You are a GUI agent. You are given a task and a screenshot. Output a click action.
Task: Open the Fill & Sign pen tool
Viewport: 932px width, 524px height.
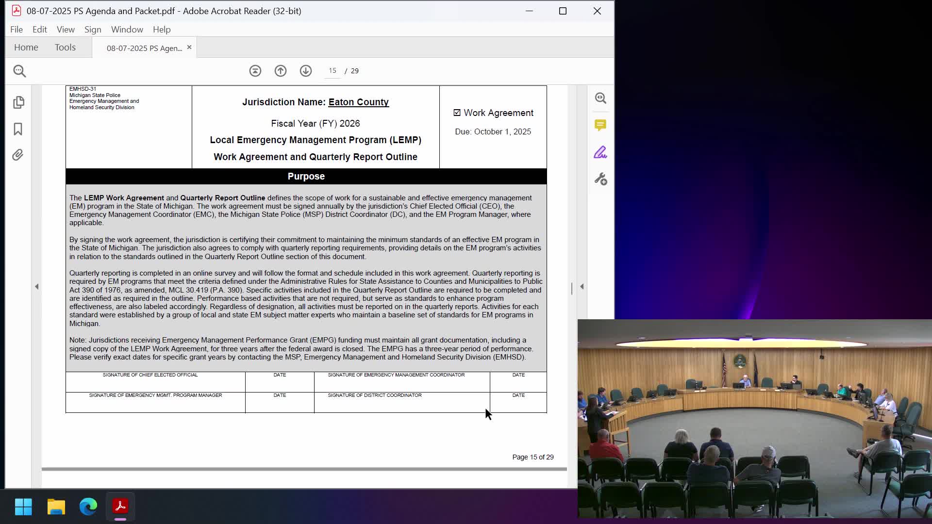point(600,152)
